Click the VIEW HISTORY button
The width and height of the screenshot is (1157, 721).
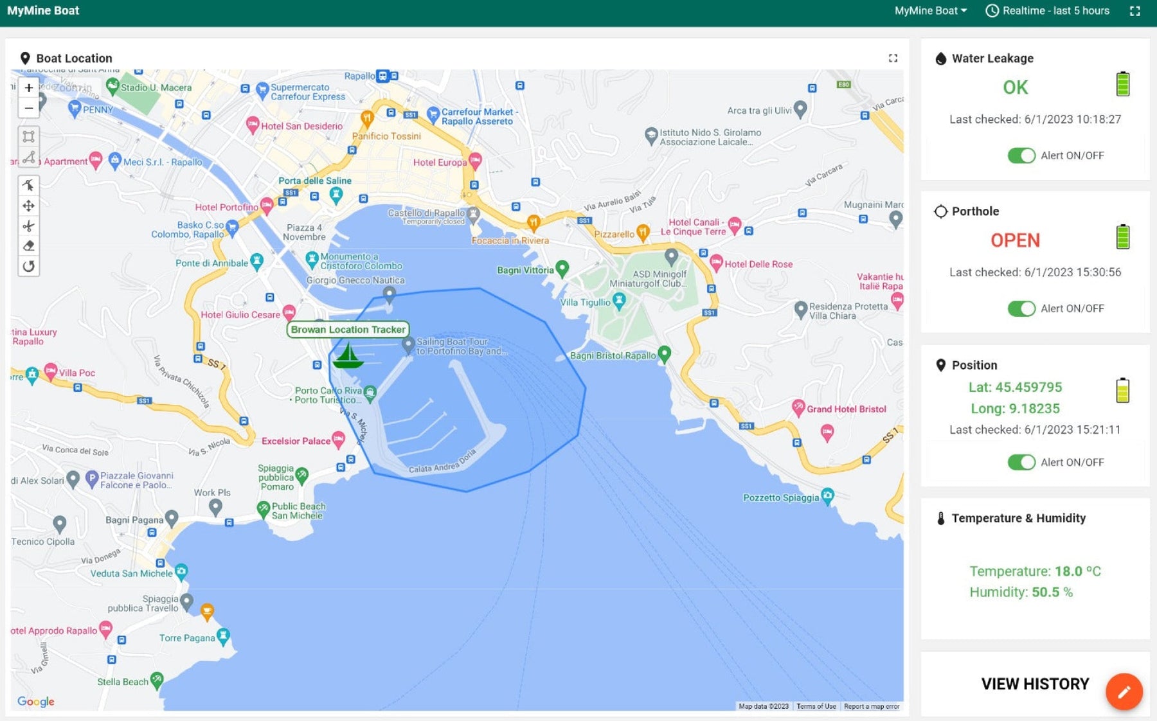[1035, 684]
